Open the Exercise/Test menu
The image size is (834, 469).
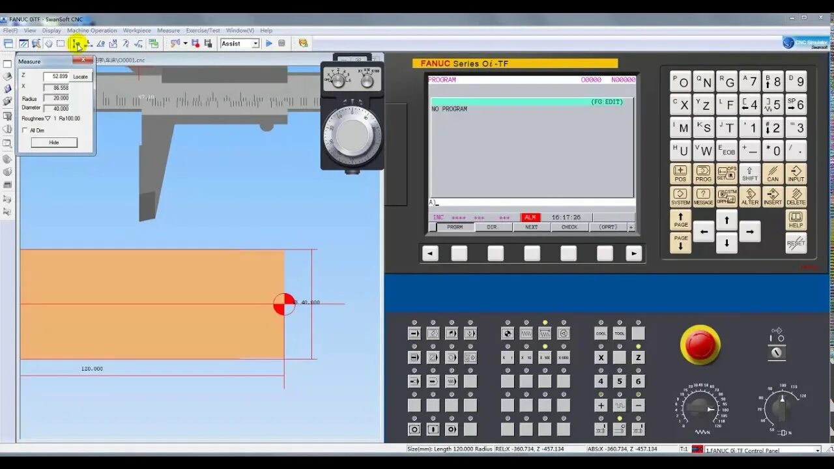coord(203,31)
